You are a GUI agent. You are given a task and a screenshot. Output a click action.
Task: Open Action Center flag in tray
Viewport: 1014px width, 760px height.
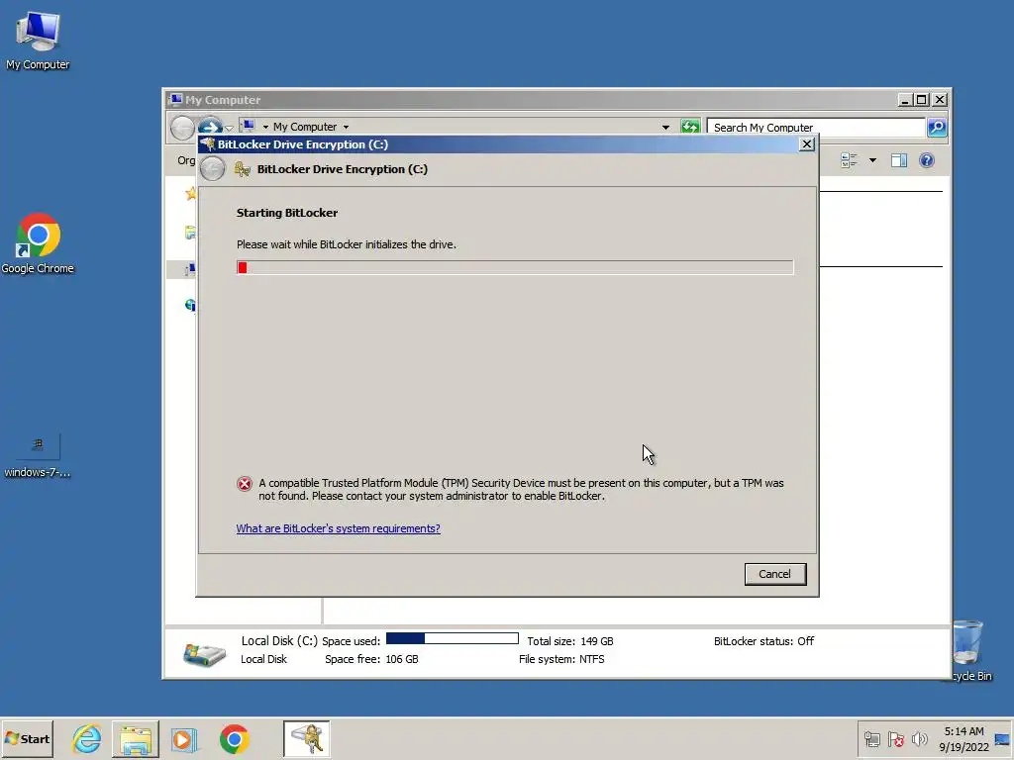point(895,738)
